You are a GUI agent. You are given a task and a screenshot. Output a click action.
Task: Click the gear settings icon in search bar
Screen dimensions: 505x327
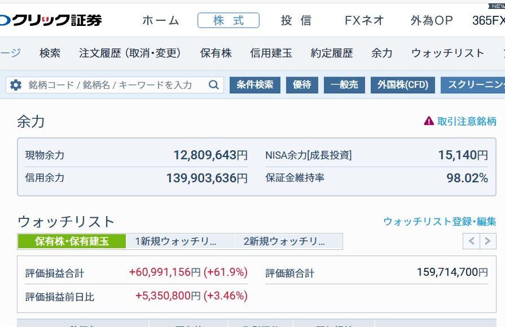pyautogui.click(x=16, y=85)
